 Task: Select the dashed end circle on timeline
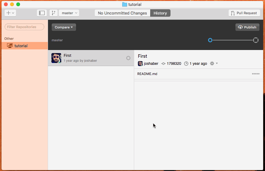coord(256,40)
